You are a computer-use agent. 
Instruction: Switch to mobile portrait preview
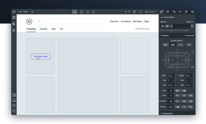(x=93, y=12)
